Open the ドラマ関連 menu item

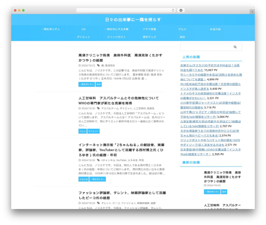pos(149,29)
